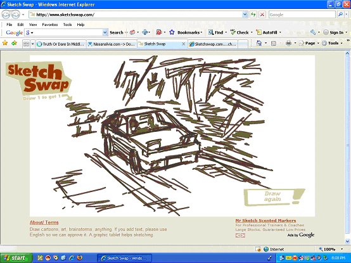Image resolution: width=351 pixels, height=263 pixels.
Task: Click the Print icon in command bar
Action: coord(288,43)
